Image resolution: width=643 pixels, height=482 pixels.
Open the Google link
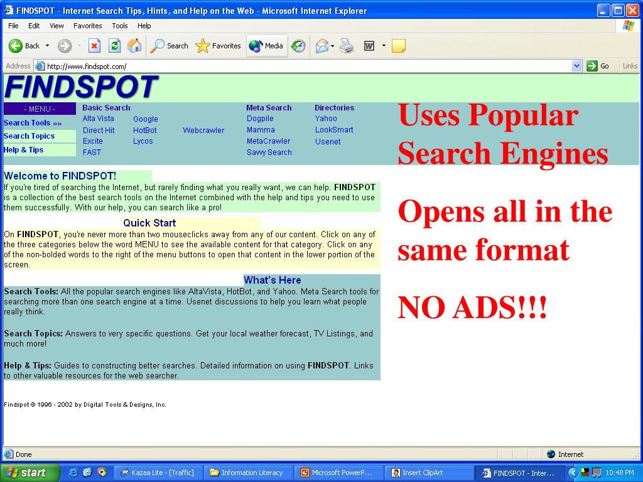(x=146, y=119)
